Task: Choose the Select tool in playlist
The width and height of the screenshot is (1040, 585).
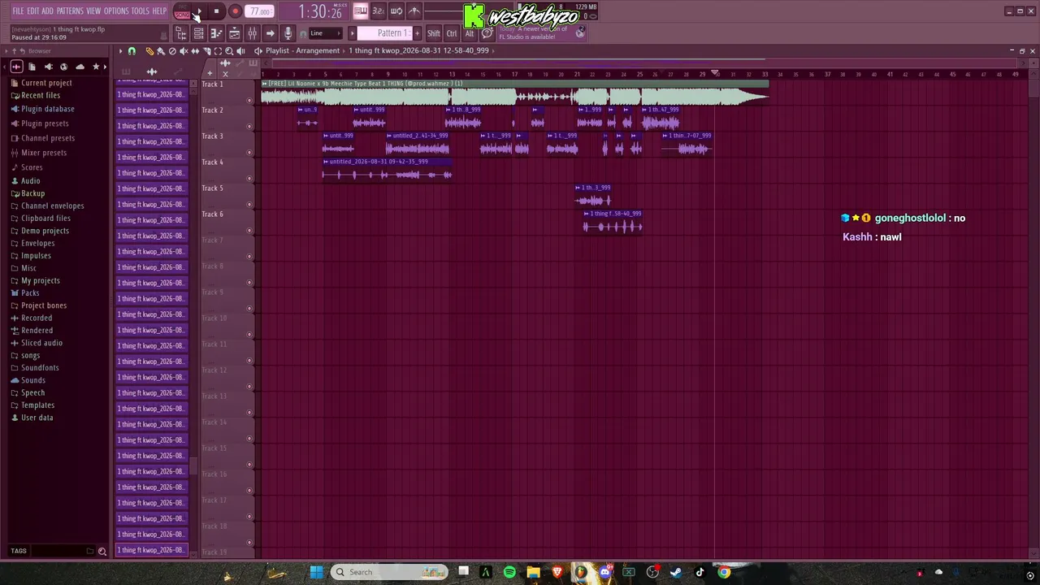Action: (218, 51)
